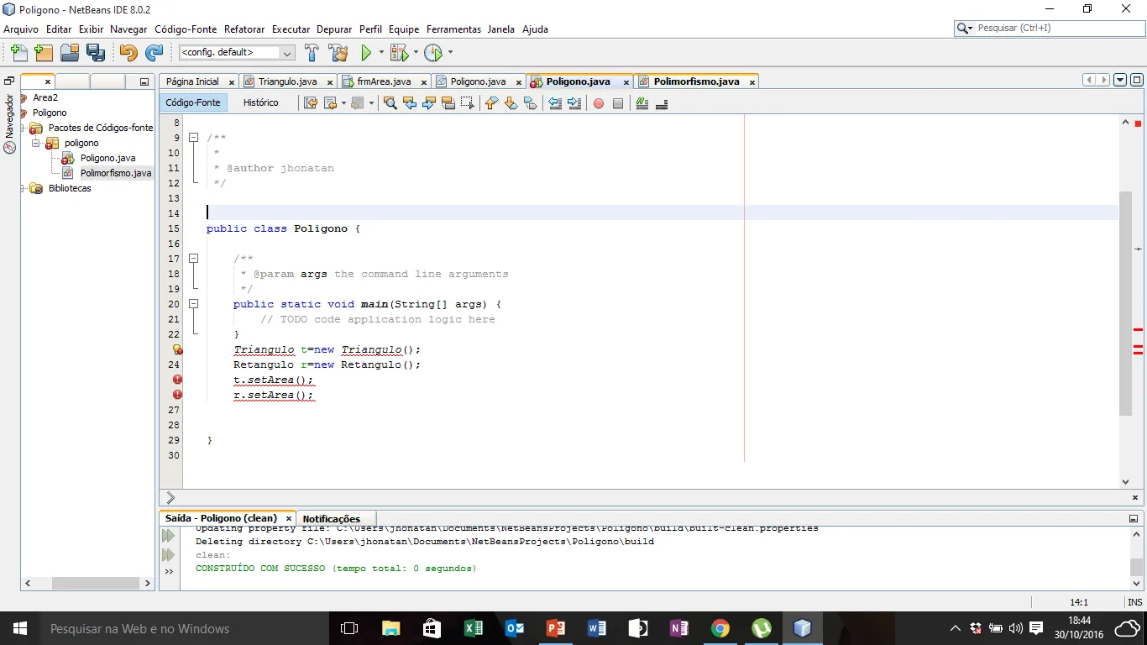This screenshot has height=645, width=1147.
Task: Run the project with green play
Action: 366,53
